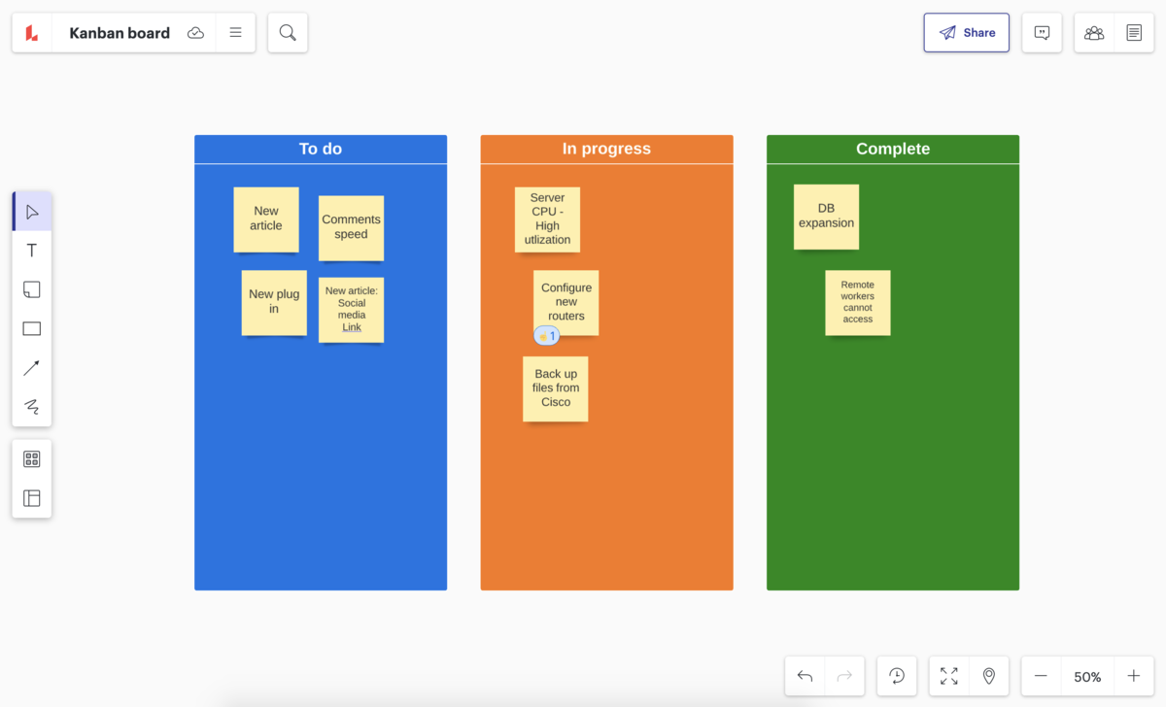The height and width of the screenshot is (707, 1166).
Task: Click the Kanban board document title
Action: [120, 33]
